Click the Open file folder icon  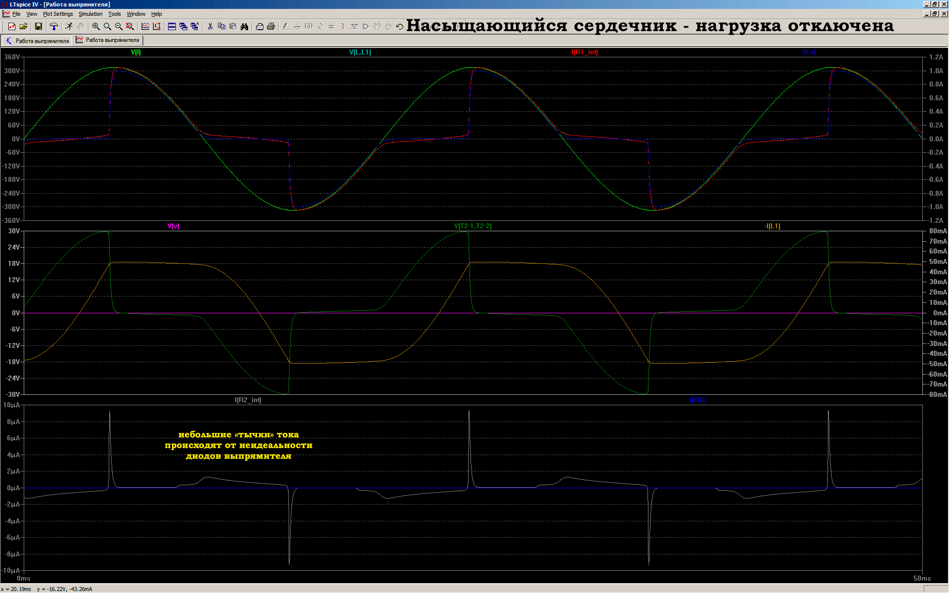[x=23, y=27]
